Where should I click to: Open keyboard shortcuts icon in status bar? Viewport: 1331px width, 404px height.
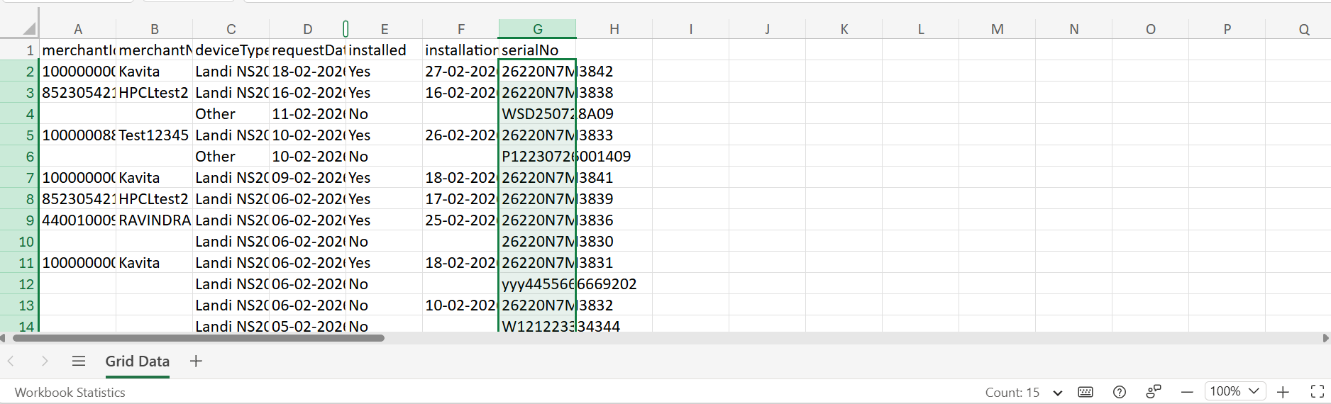(1085, 392)
